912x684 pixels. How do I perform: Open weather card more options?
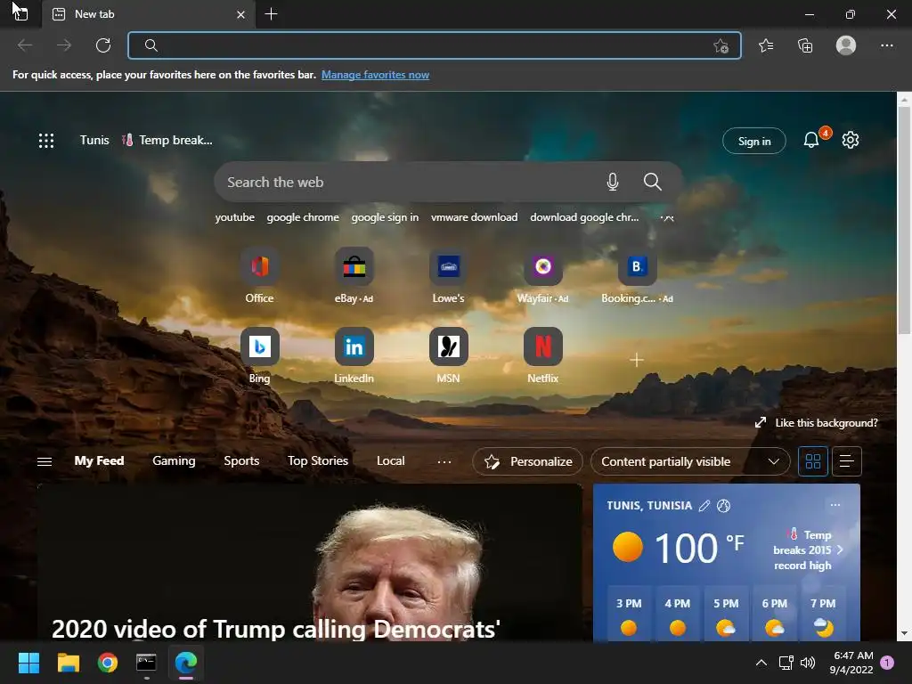(x=835, y=505)
